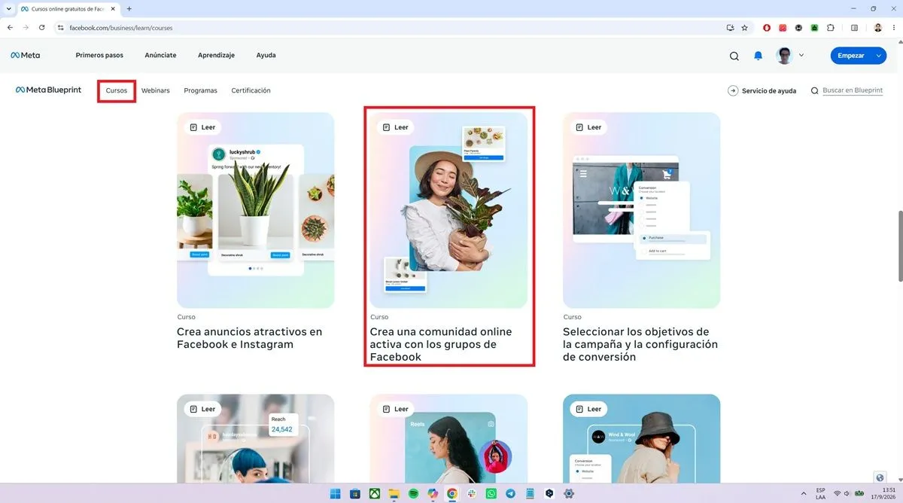The height and width of the screenshot is (503, 903).
Task: Open Spotify from the taskbar
Action: pos(413,494)
